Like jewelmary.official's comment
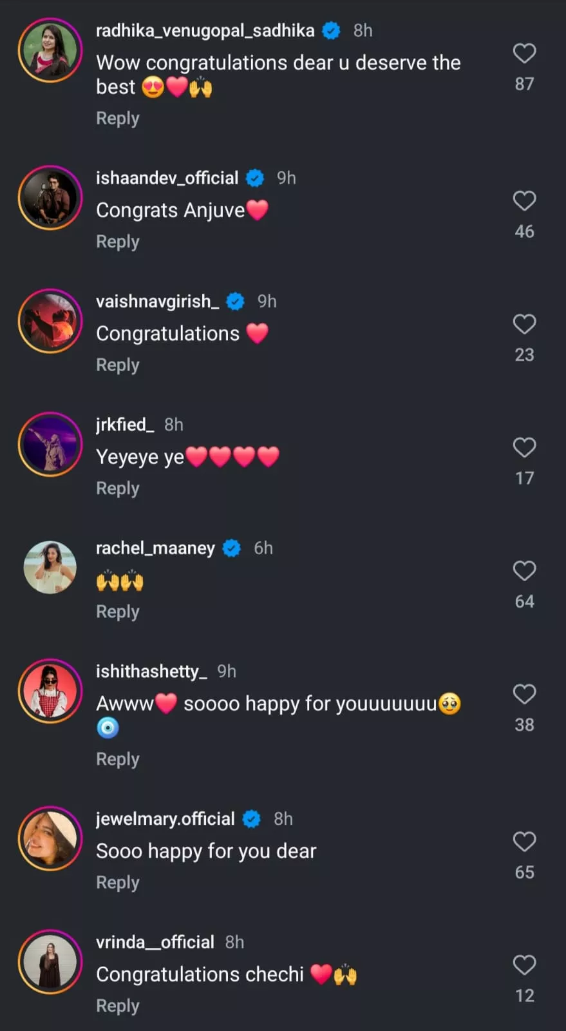Screen dimensions: 566x1031 pos(524,842)
